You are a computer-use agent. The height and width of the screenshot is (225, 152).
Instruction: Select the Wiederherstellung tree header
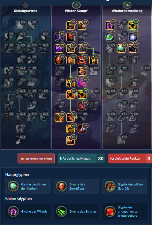[x=127, y=11]
